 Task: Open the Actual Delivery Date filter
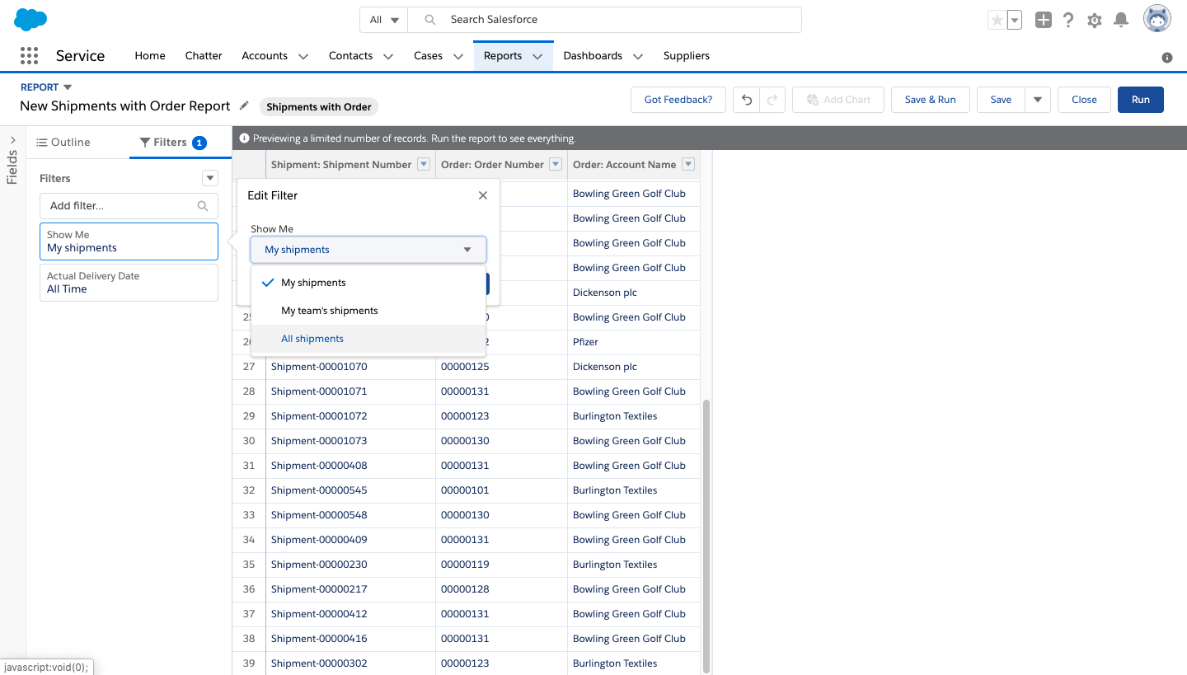[129, 283]
